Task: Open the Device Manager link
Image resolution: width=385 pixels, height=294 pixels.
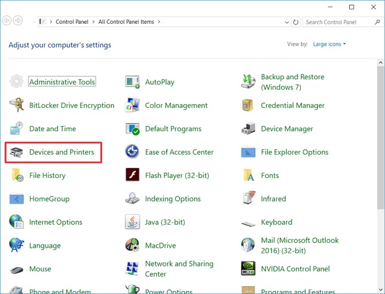Action: coord(287,129)
